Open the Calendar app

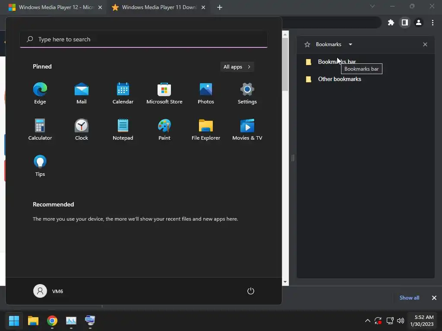123,94
